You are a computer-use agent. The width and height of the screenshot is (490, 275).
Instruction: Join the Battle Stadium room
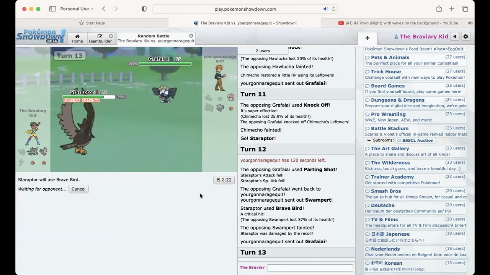tap(415, 131)
